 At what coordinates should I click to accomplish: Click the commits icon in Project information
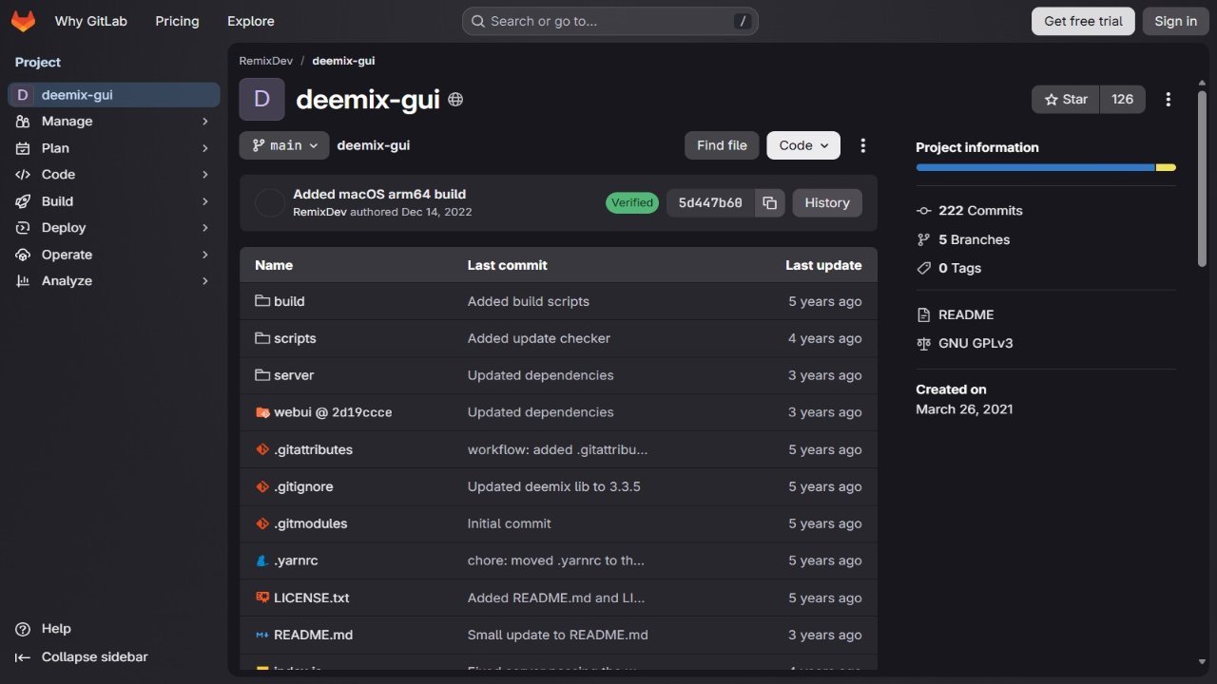pyautogui.click(x=923, y=211)
